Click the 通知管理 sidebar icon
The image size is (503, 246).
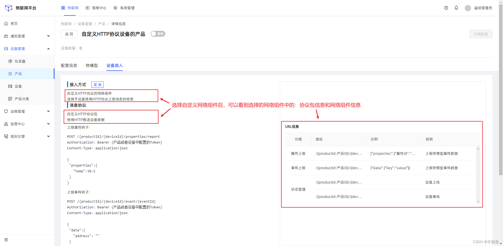pyautogui.click(x=6, y=36)
